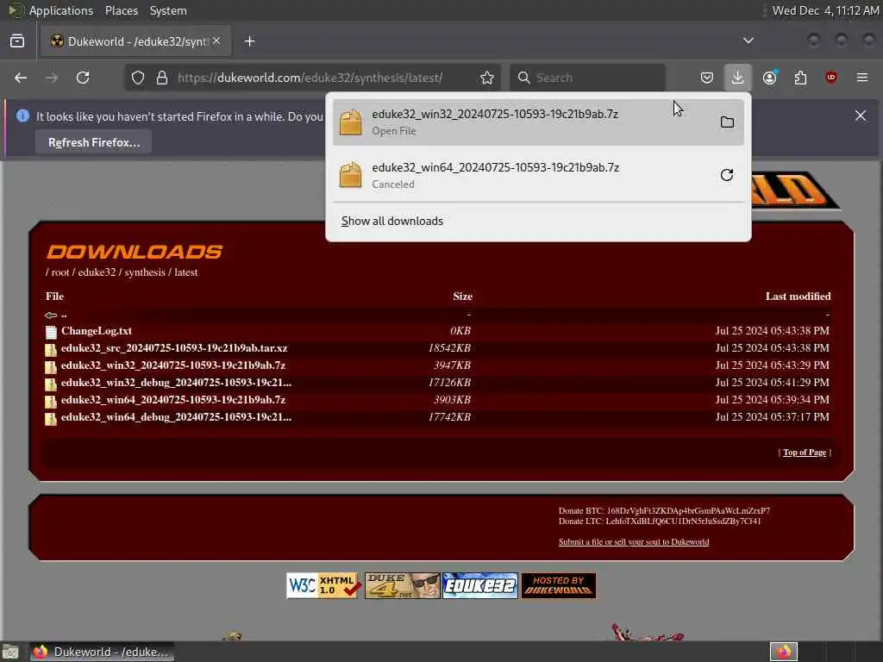
Task: Click the Hosted by Dukeworld badge
Action: 558,586
